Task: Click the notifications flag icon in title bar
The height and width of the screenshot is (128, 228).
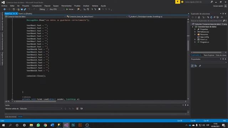Action: click(177, 2)
